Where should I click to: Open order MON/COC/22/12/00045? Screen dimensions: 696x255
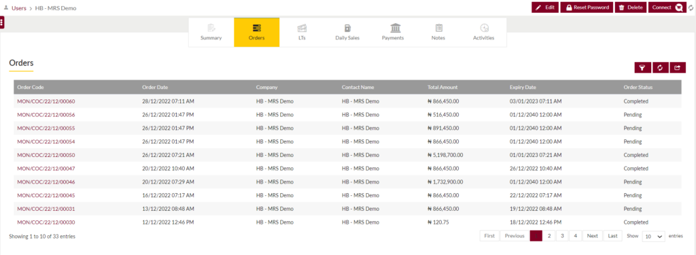46,195
